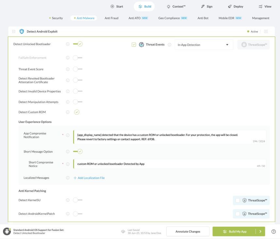Click the help question mark icon
The height and width of the screenshot is (239, 280).
(x=273, y=231)
